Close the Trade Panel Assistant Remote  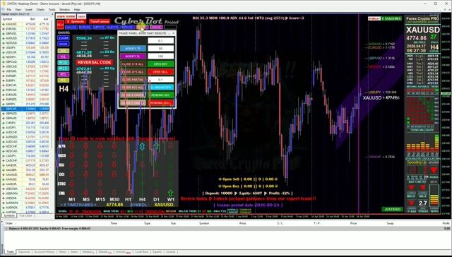[x=173, y=33]
